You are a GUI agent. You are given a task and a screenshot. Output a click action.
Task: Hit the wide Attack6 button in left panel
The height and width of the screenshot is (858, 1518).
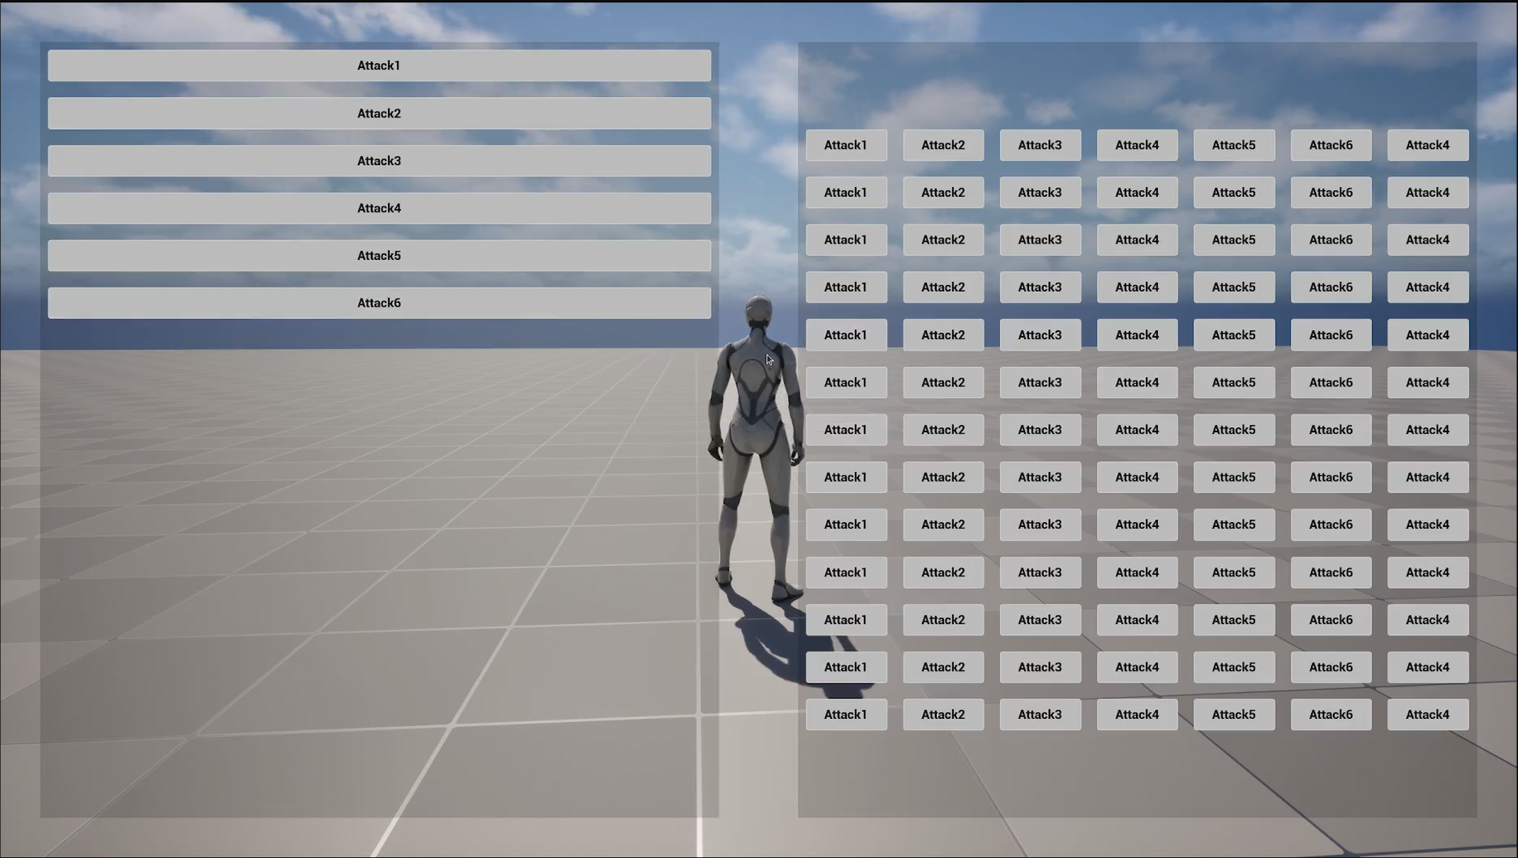coord(379,303)
